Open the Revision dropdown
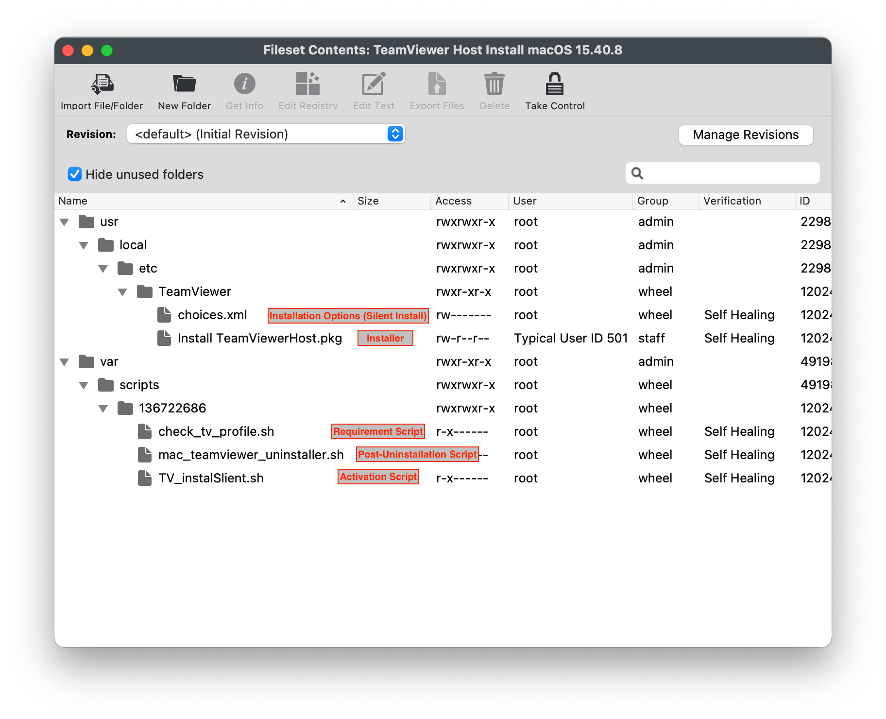 [266, 134]
